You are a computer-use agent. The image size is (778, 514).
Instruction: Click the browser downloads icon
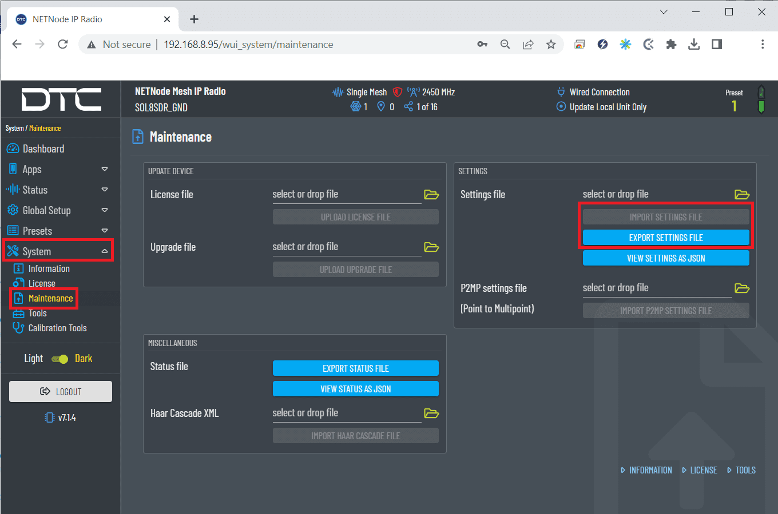tap(694, 45)
